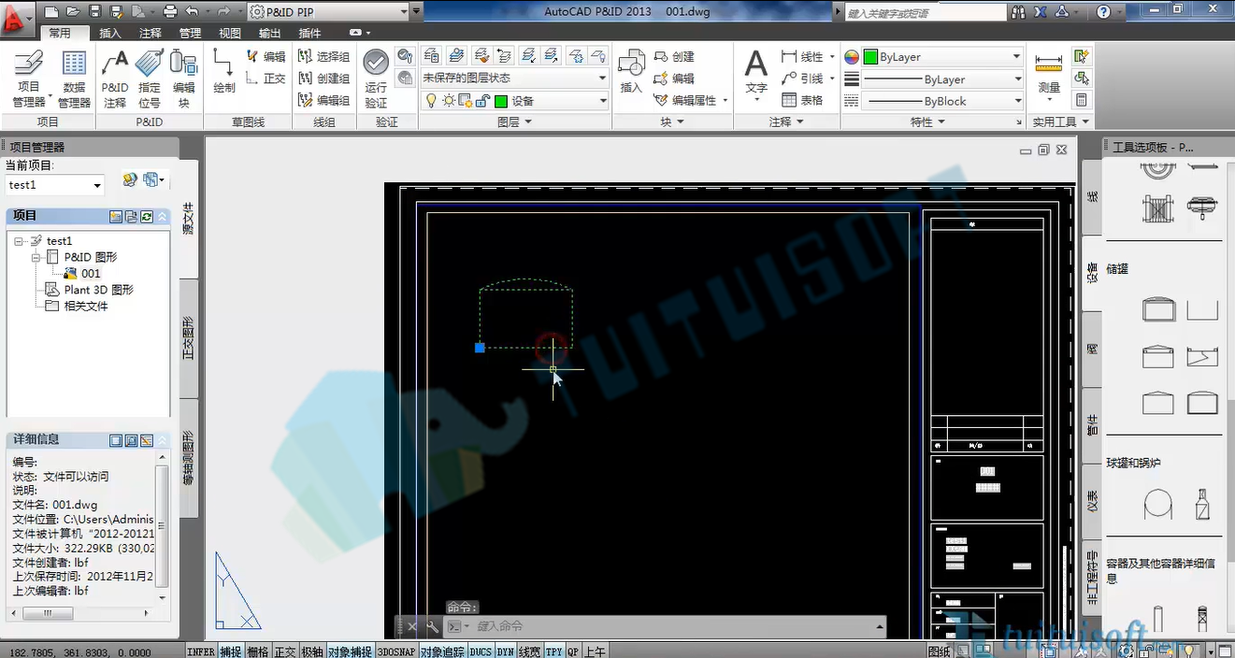The height and width of the screenshot is (658, 1235).
Task: Start the 绘制 schematic line draw tool
Action: coord(224,71)
